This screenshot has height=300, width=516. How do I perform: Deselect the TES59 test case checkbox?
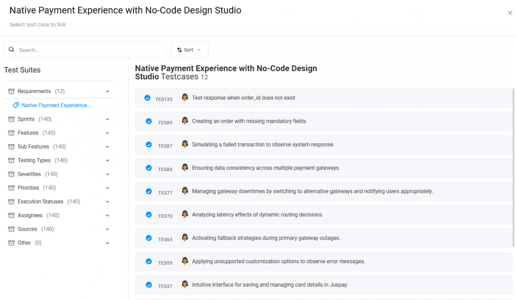pyautogui.click(x=149, y=262)
